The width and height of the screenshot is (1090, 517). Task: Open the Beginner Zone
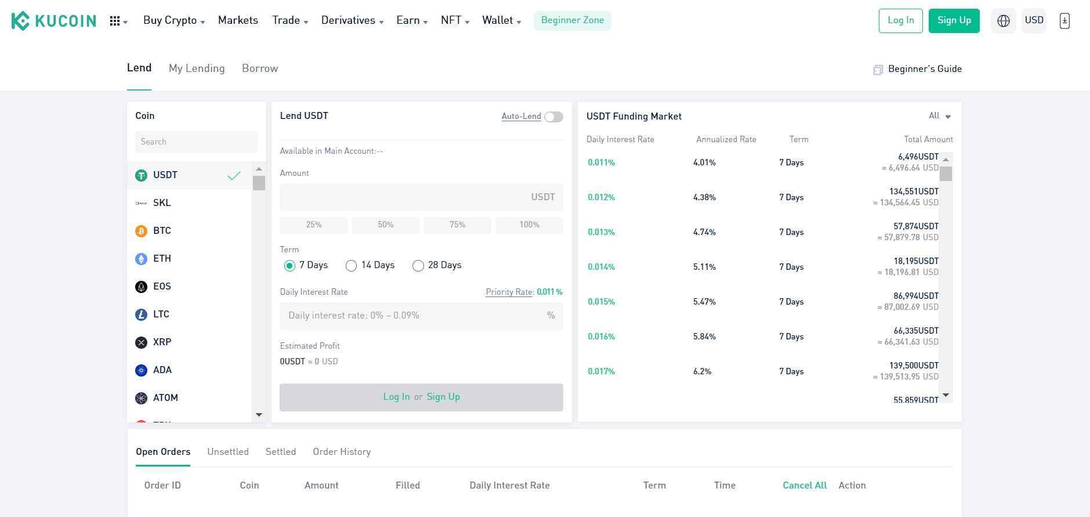click(573, 21)
